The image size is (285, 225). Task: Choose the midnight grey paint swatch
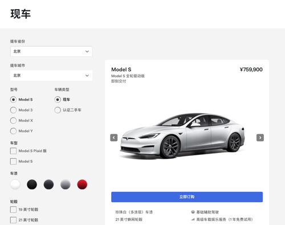pyautogui.click(x=48, y=184)
